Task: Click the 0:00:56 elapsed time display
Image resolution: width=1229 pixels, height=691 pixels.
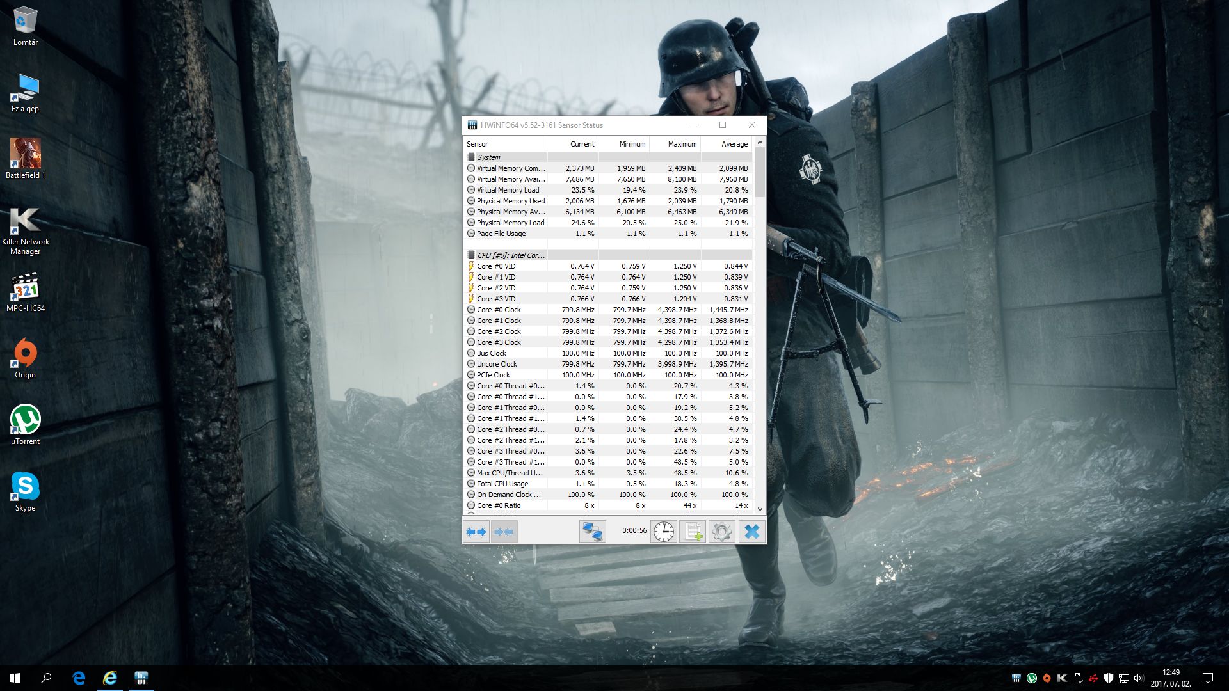Action: pos(634,530)
